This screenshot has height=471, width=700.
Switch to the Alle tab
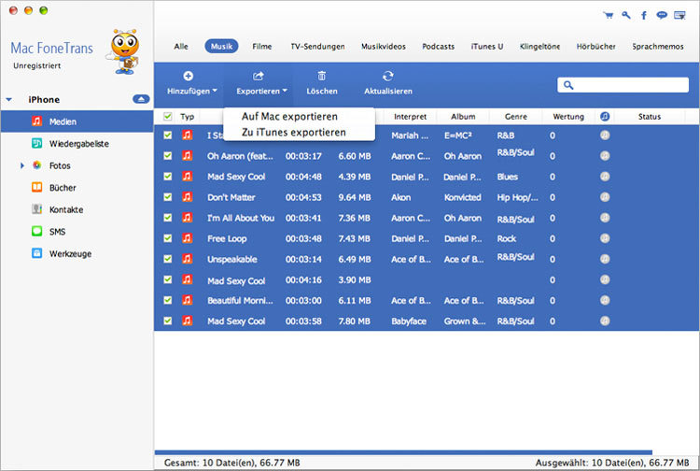coord(181,46)
